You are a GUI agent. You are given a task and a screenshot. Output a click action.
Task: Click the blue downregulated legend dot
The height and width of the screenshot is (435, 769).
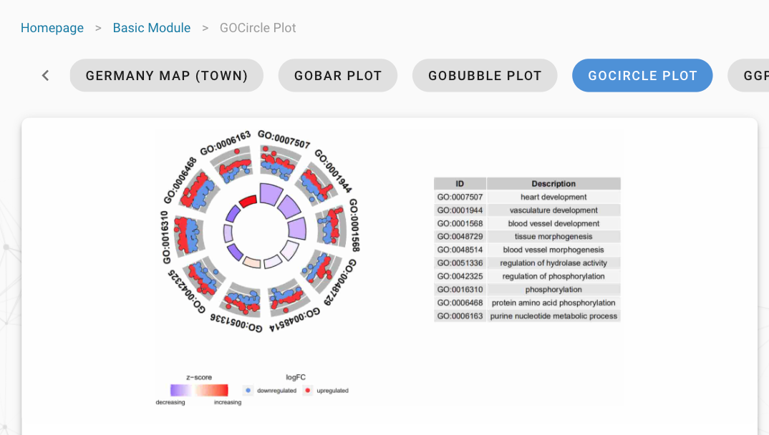coord(248,391)
